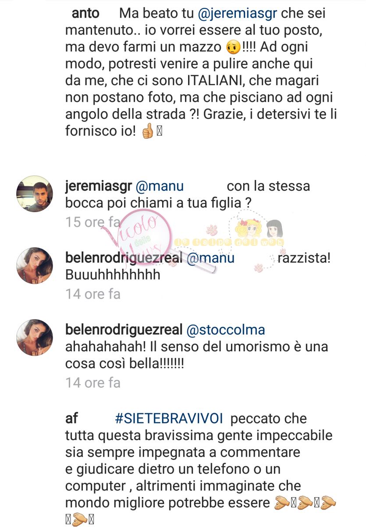Open belenrodriguezreal username on the umorismo comment
Screen dimensions: 366x527
tap(124, 330)
